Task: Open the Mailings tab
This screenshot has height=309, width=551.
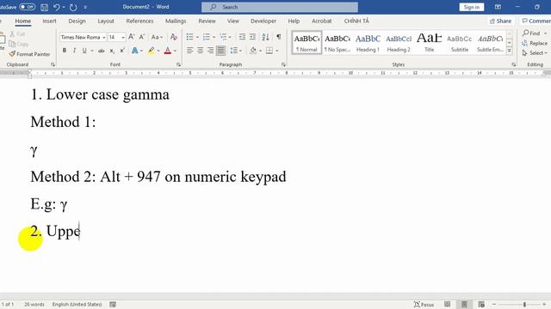Action: 176,21
